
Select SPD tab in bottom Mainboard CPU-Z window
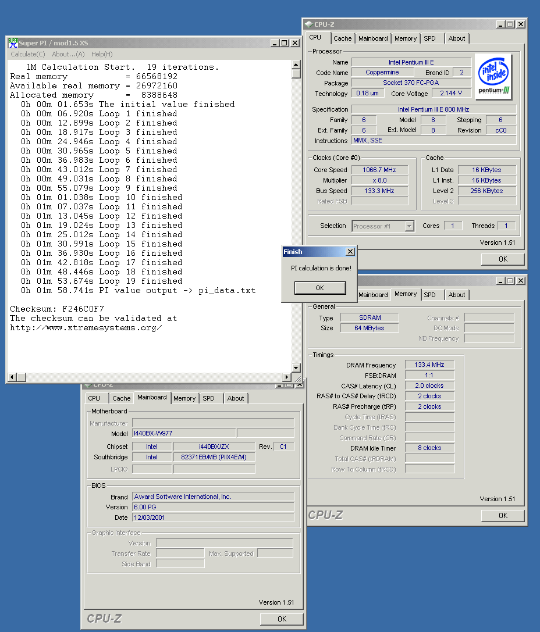pyautogui.click(x=208, y=398)
